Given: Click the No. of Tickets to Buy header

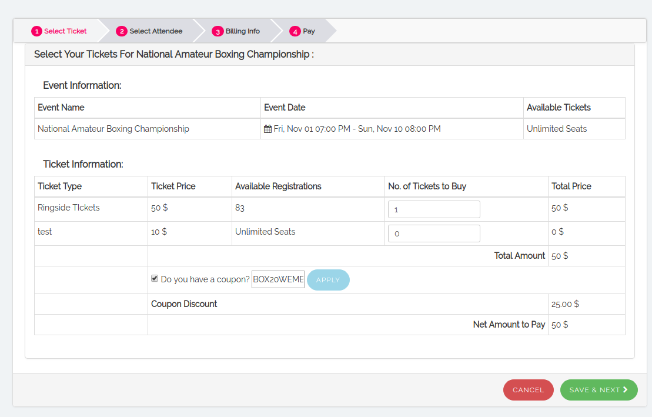Looking at the screenshot, I should [x=427, y=186].
